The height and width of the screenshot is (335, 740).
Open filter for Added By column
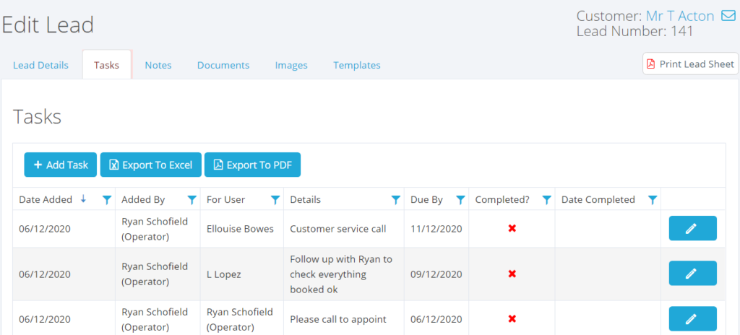point(192,200)
